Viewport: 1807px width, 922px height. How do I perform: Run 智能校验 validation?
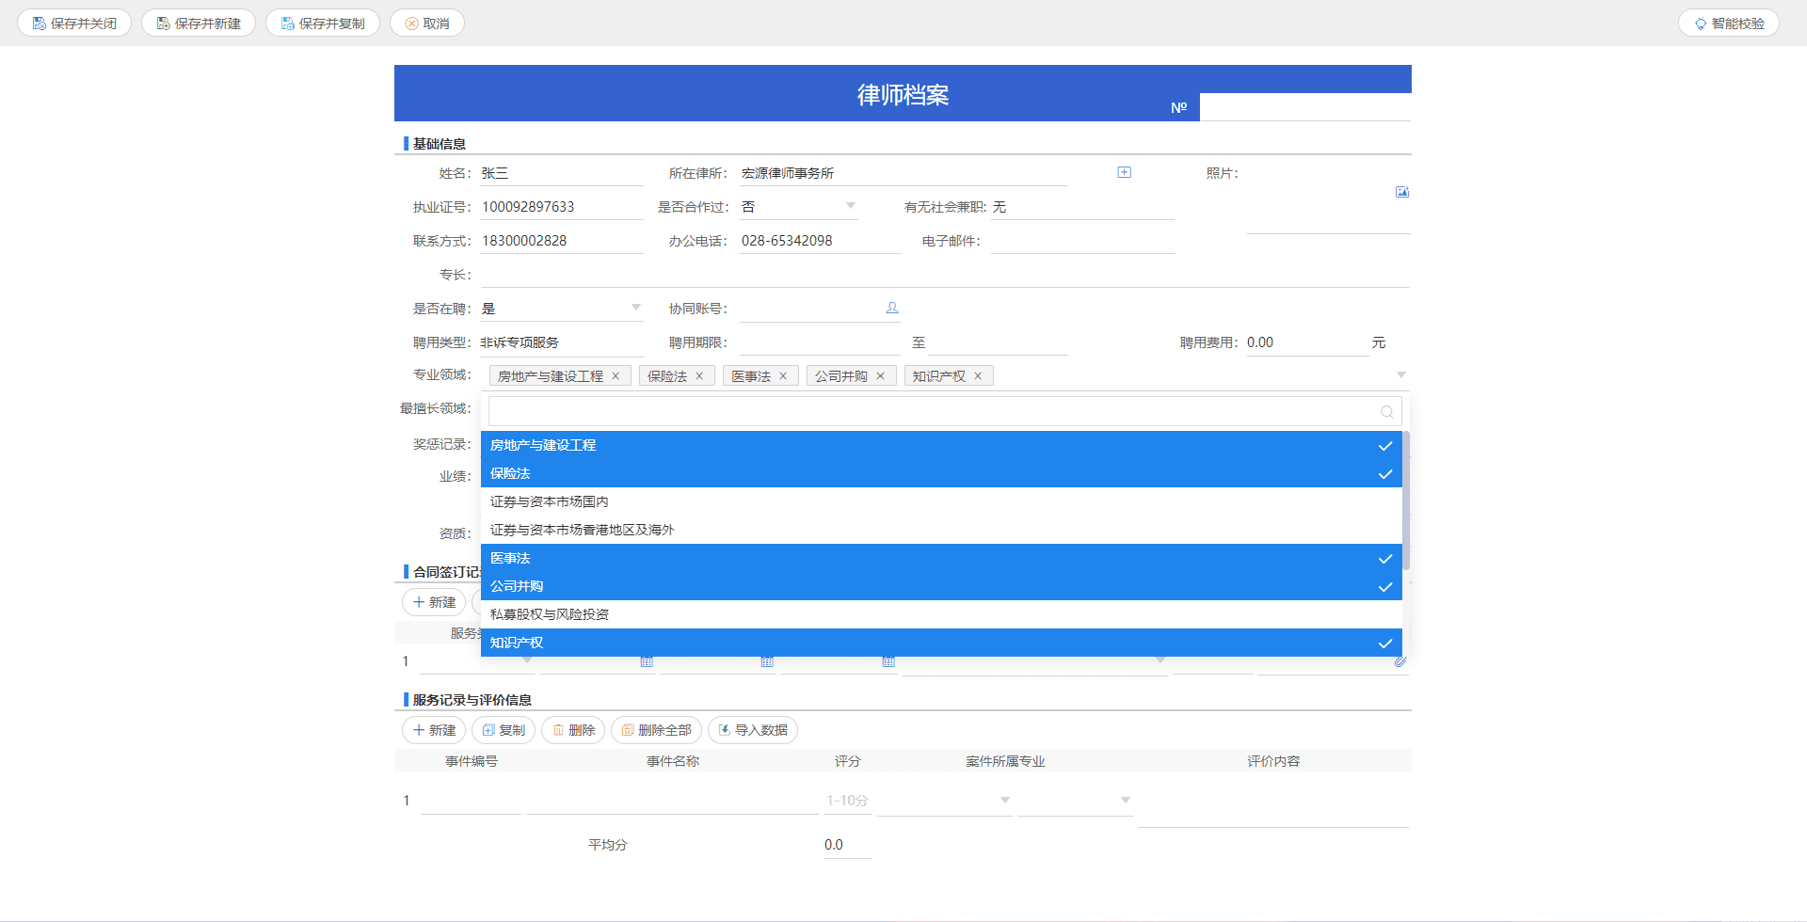1729,24
